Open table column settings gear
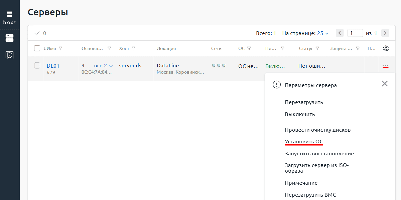 (386, 48)
